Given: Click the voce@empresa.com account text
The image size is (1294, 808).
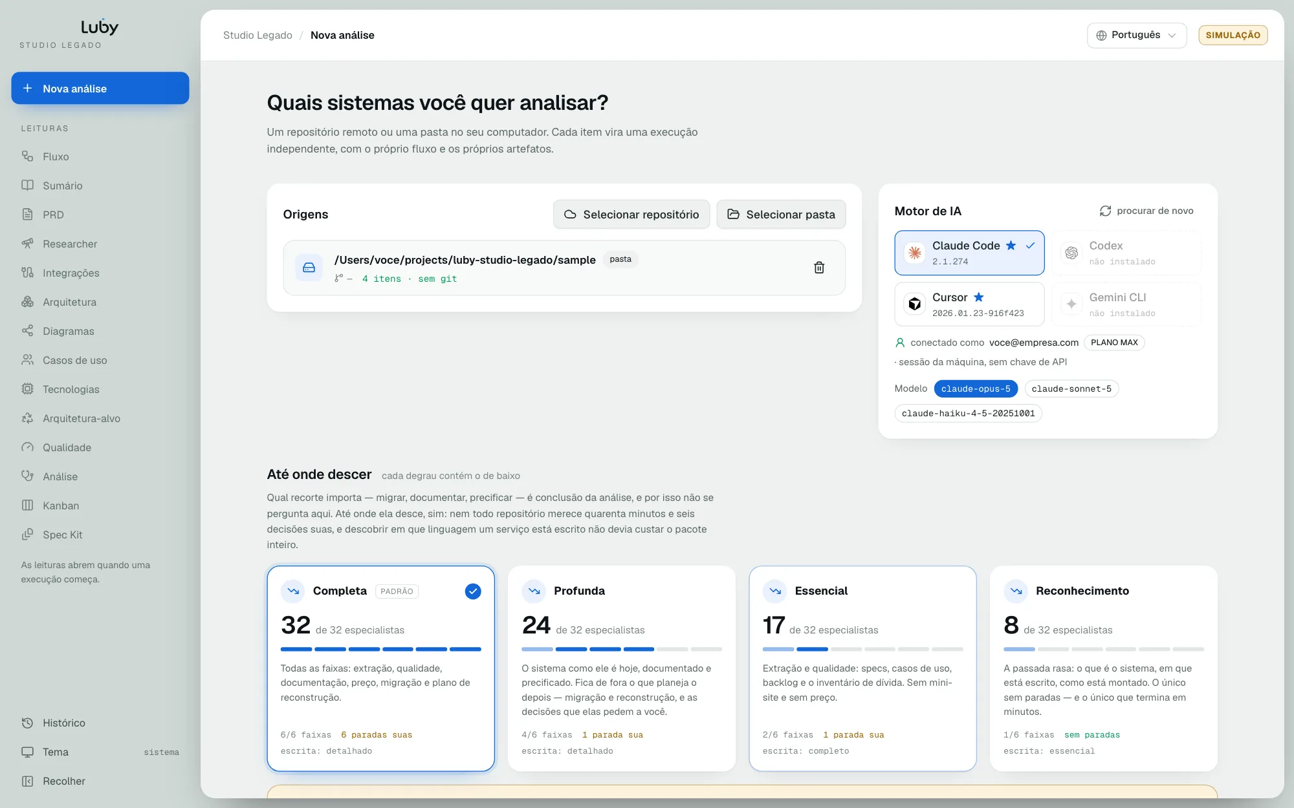Looking at the screenshot, I should click(1033, 343).
